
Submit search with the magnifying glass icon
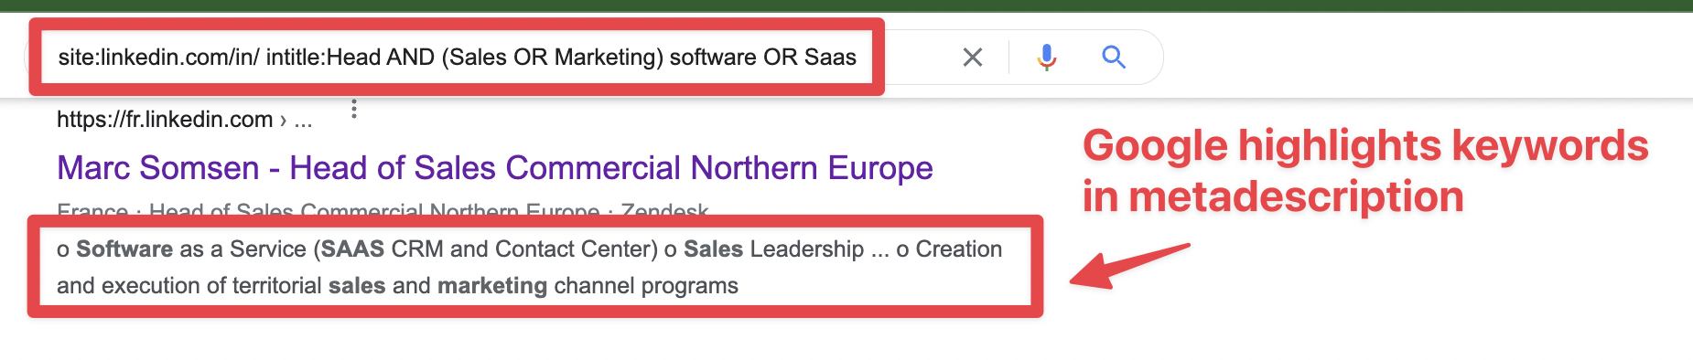[x=1114, y=58]
